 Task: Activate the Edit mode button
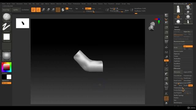click(x=33, y=10)
